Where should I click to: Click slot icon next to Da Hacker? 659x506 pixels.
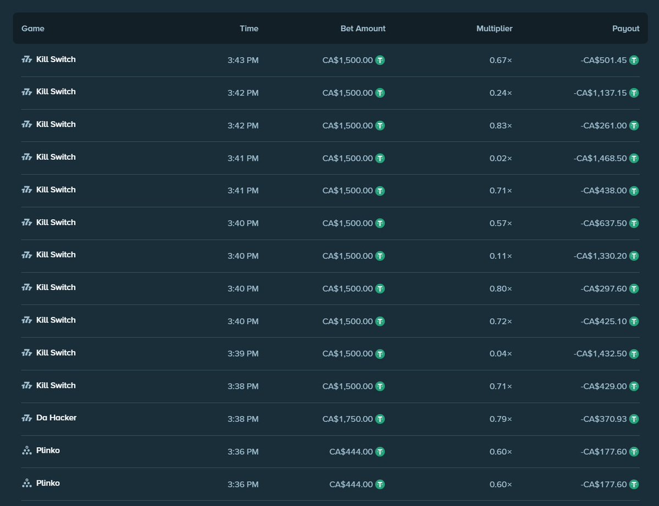tap(27, 418)
